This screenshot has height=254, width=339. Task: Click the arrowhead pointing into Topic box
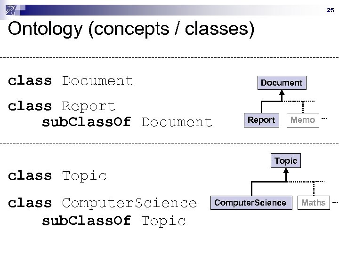click(x=285, y=171)
